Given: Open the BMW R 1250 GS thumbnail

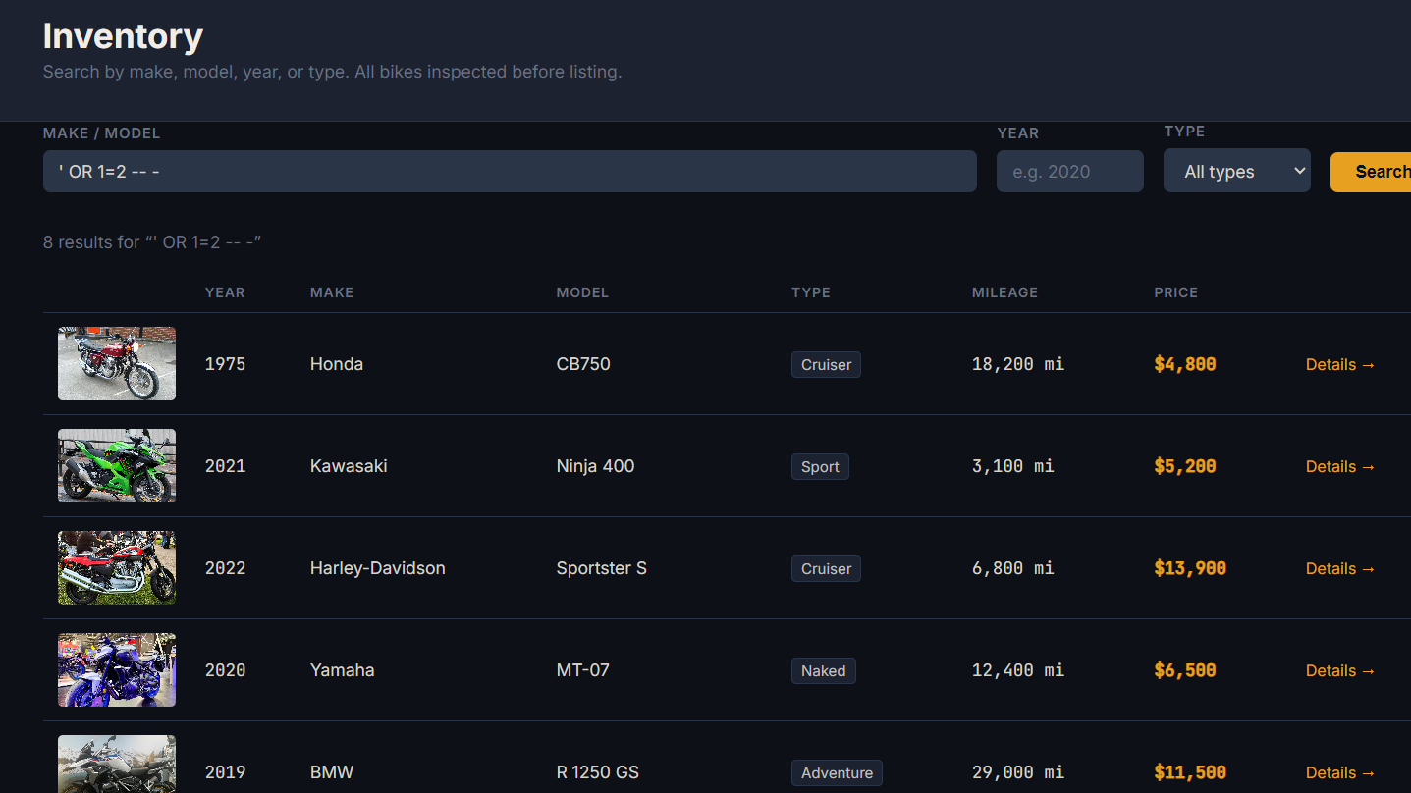Looking at the screenshot, I should (117, 764).
